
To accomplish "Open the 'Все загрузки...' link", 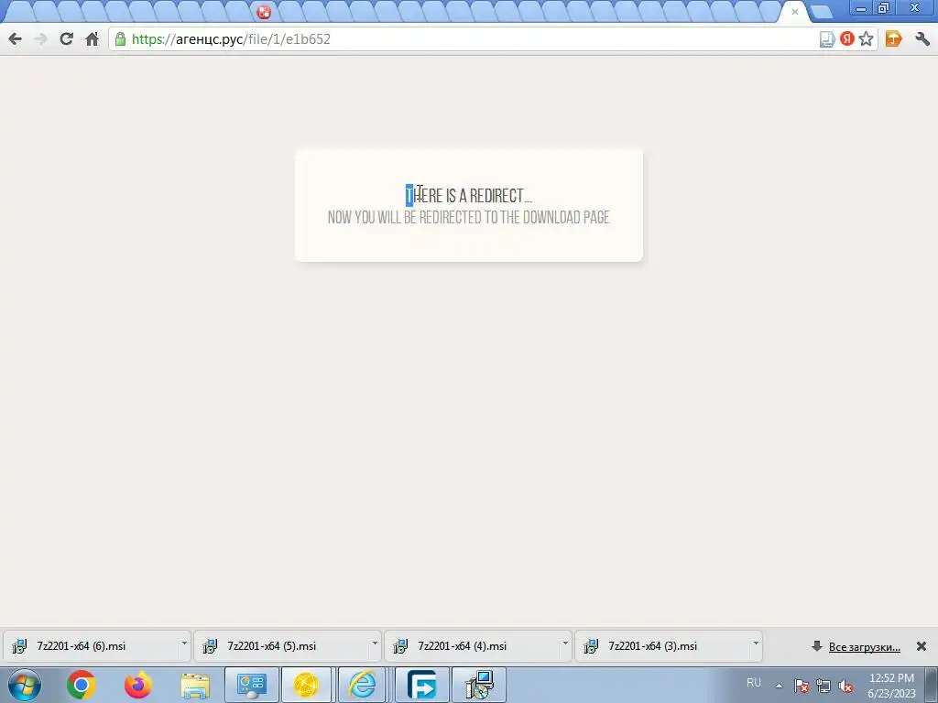I will 865,647.
